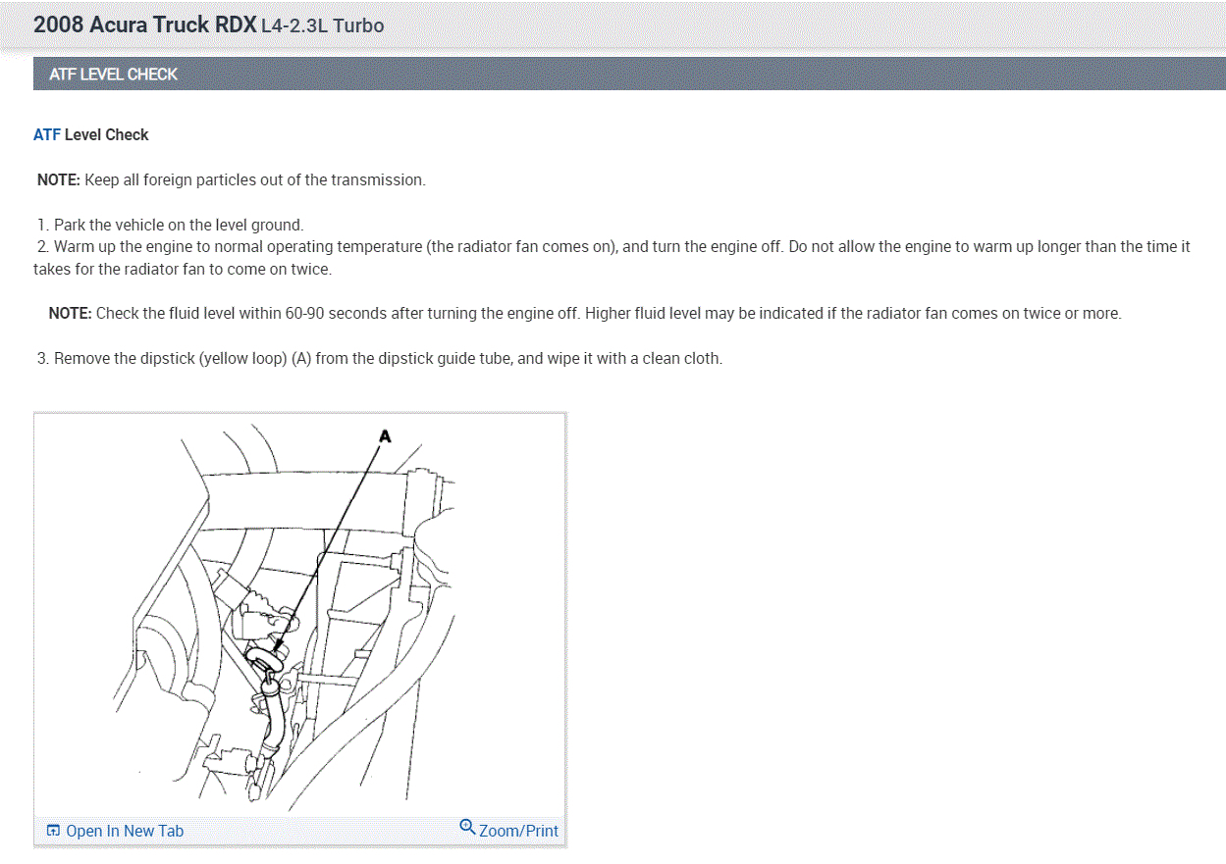Screen dimensions: 1226x864
Task: Click the L4-2.3L Turbo engine label
Action: [323, 25]
